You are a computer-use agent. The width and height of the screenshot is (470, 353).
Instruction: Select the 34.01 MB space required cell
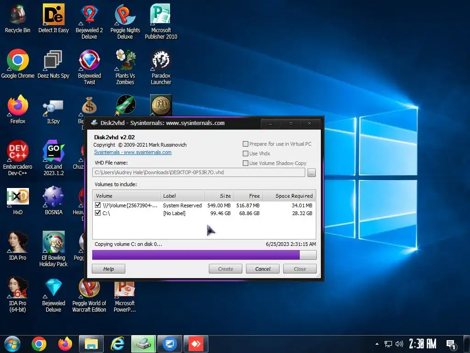click(x=302, y=205)
